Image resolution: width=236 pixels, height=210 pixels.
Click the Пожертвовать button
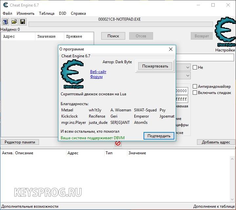(x=155, y=66)
